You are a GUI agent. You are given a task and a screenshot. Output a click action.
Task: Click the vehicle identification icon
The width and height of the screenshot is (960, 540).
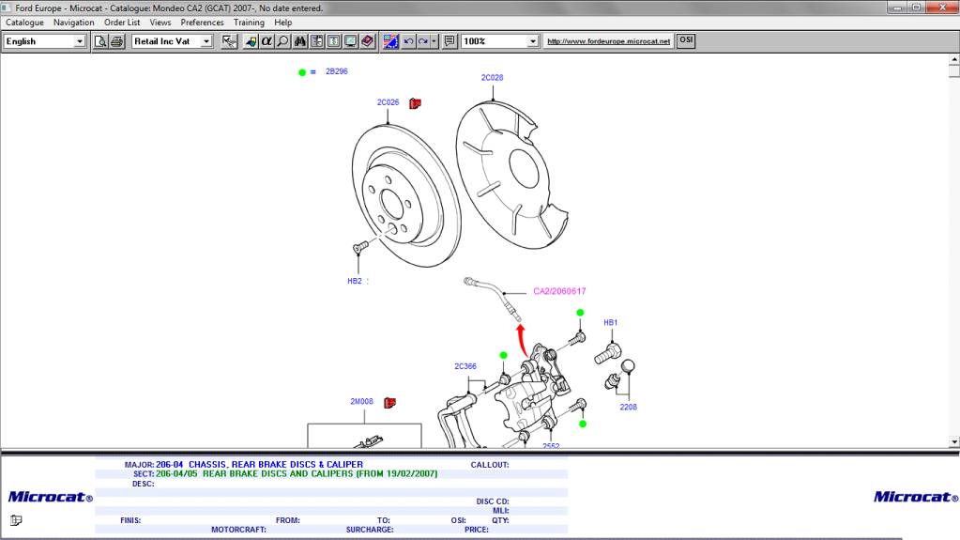click(251, 41)
